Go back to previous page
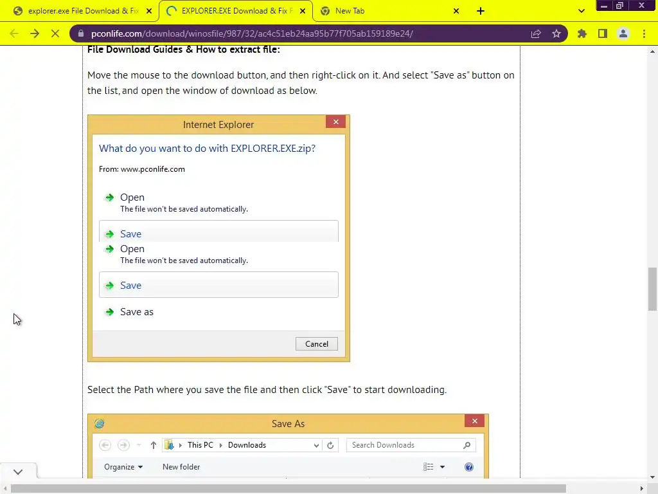 tap(14, 33)
